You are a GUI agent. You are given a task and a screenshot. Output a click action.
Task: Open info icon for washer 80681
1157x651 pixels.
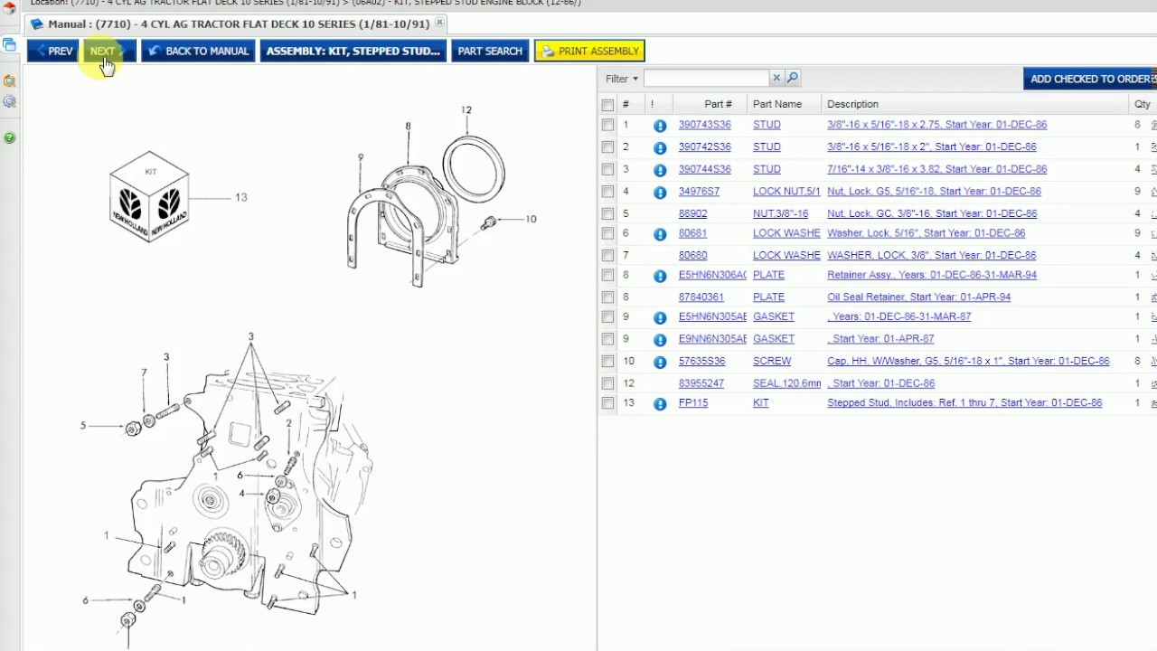tap(660, 234)
